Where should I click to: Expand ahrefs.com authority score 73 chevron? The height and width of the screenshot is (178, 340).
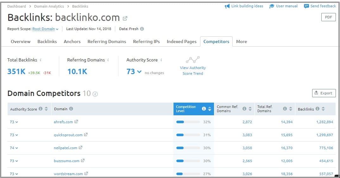point(17,122)
